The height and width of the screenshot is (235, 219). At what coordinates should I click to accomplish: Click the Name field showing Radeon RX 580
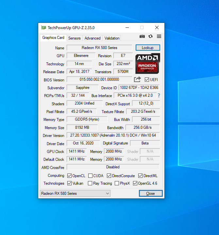pyautogui.click(x=99, y=48)
